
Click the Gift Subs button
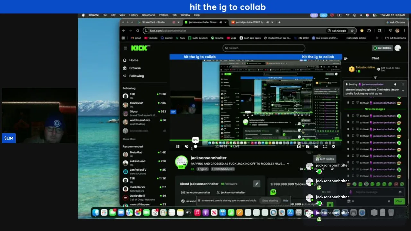tap(325, 159)
